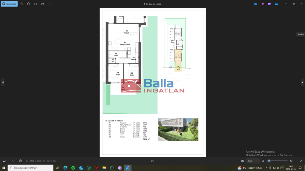Open the three-dot more options menu
Image resolution: width=305 pixels, height=171 pixels.
pyautogui.click(x=49, y=4)
